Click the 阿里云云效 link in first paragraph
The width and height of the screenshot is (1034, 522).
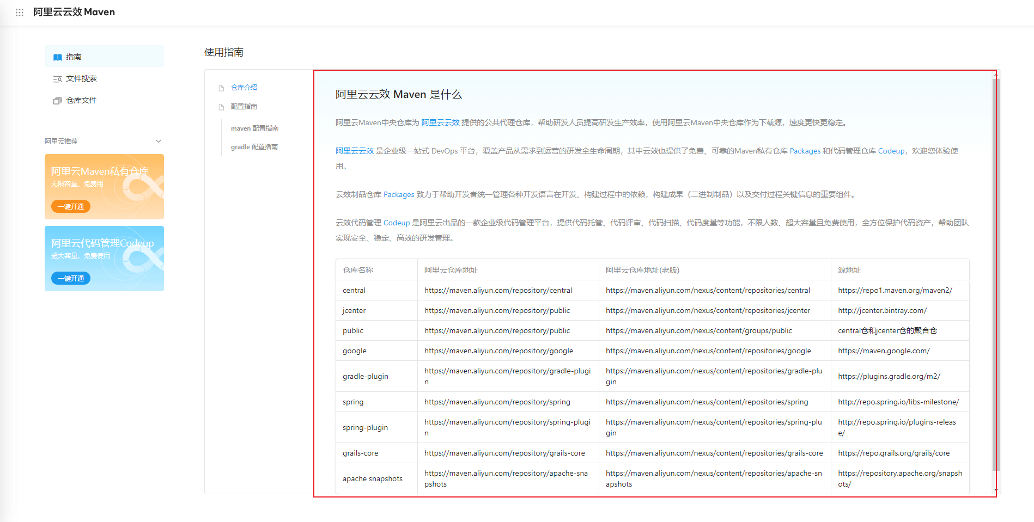(440, 122)
